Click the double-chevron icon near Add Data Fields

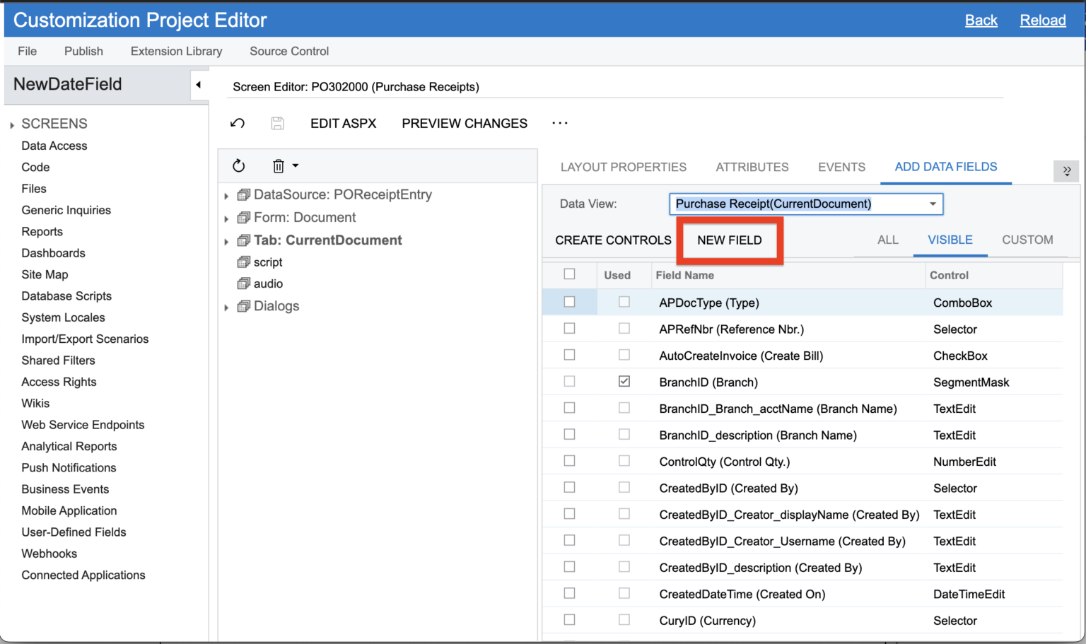click(1066, 171)
